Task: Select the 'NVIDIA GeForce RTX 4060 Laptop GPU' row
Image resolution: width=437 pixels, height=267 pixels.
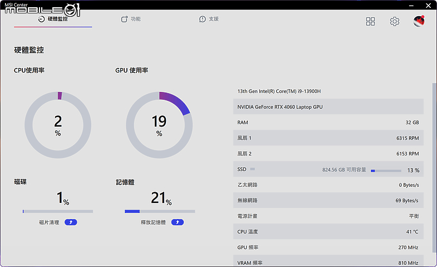Action: click(x=328, y=107)
